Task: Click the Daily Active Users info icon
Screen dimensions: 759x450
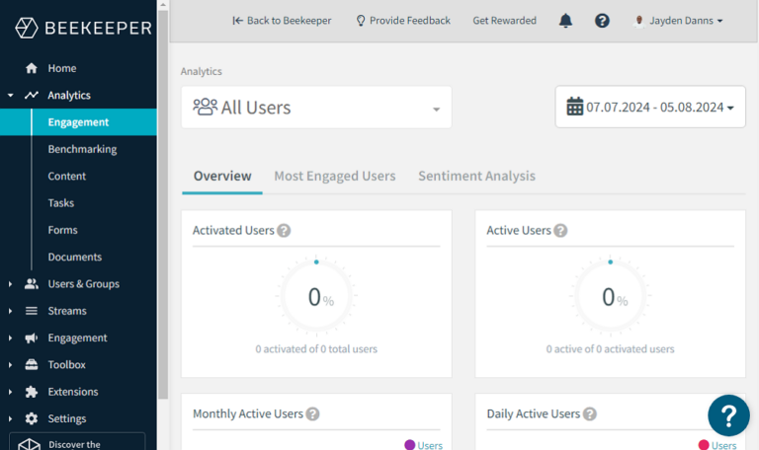Action: pos(590,413)
